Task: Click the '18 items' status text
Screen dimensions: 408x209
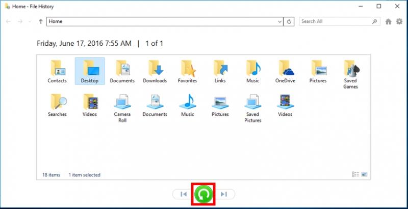Action: pos(52,175)
